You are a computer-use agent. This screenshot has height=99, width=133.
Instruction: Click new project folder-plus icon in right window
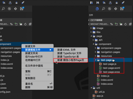tap(91, 3)
